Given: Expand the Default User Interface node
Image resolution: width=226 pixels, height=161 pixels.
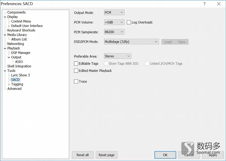Looking at the screenshot, I should (9, 26).
